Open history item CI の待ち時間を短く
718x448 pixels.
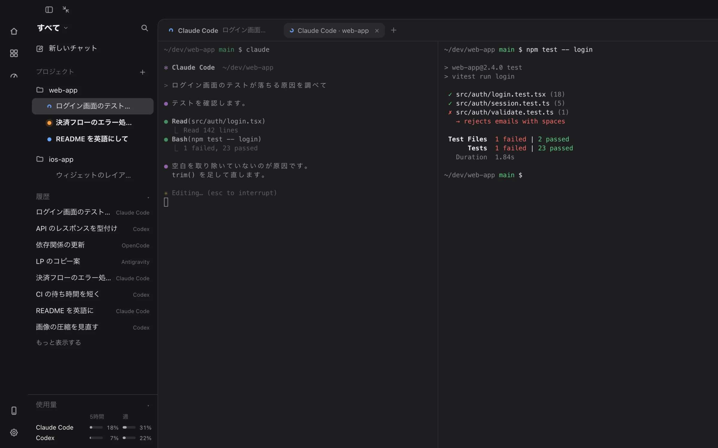tap(93, 294)
